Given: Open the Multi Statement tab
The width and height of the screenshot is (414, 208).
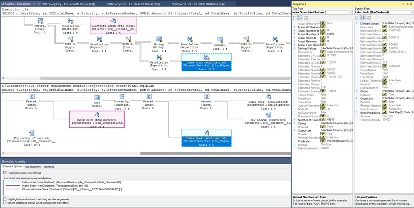Looking at the screenshot, I should [32, 167].
